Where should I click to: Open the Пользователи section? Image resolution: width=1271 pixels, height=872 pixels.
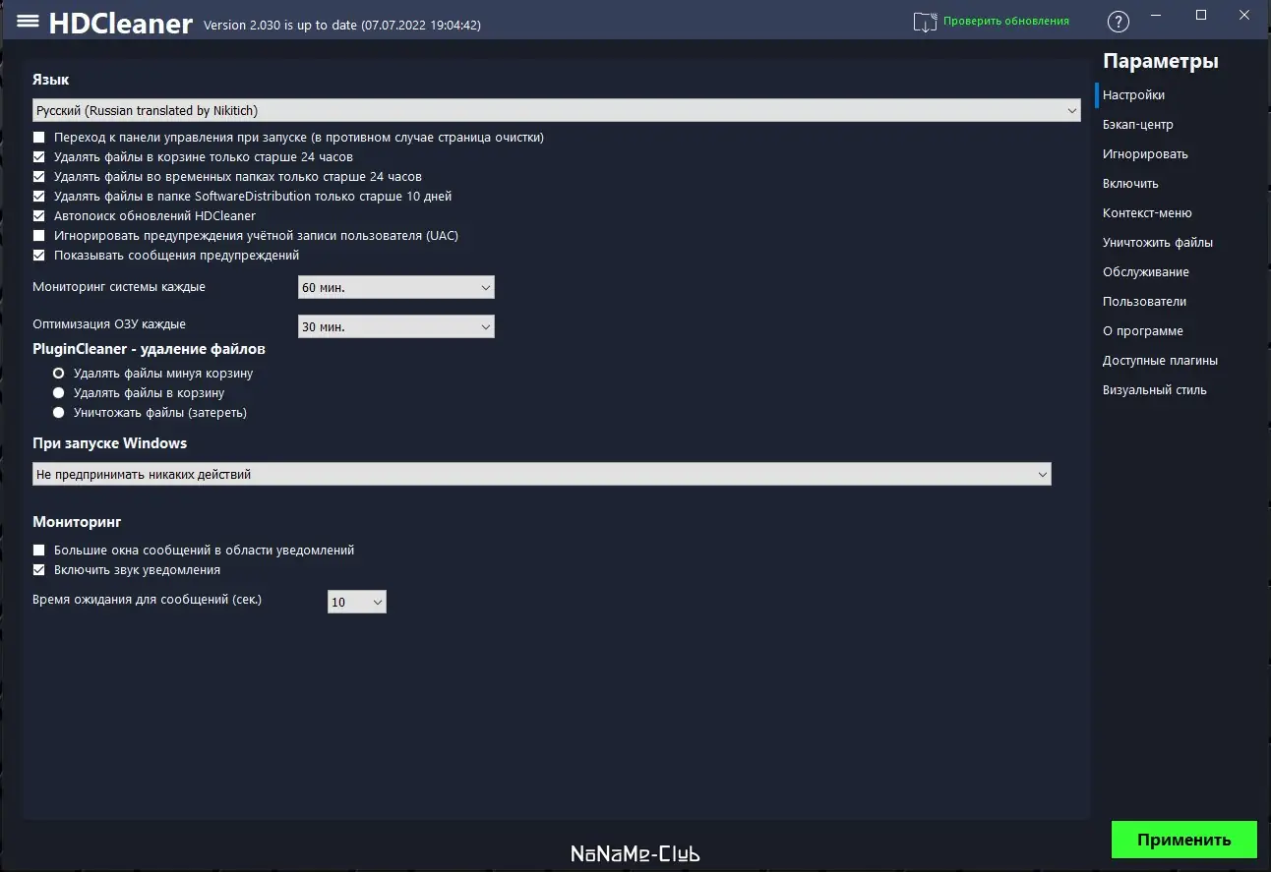click(x=1144, y=302)
